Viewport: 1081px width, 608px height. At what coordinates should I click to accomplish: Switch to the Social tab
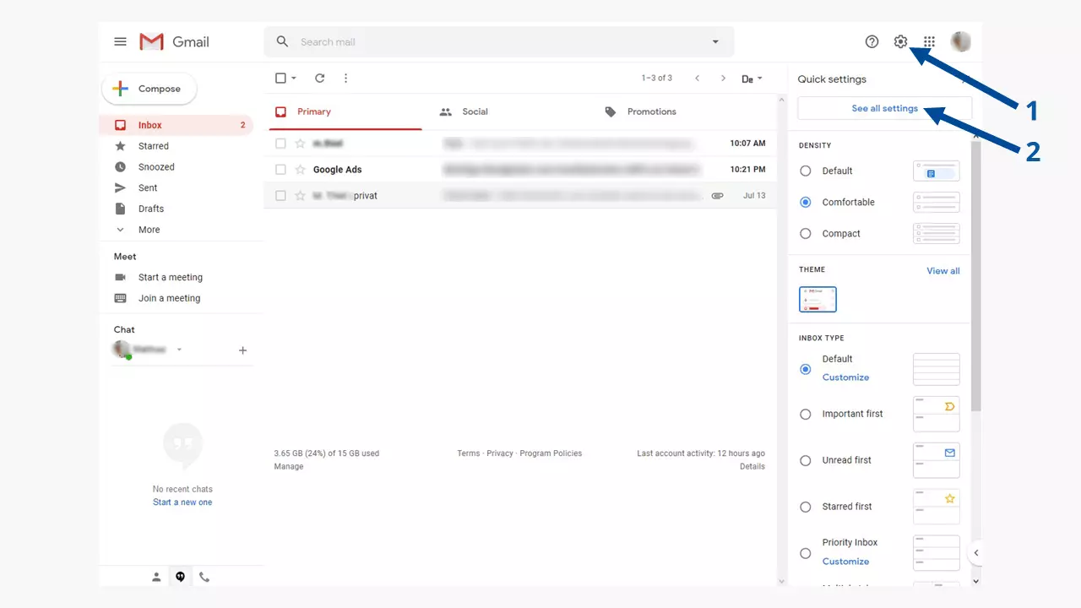[x=475, y=111]
